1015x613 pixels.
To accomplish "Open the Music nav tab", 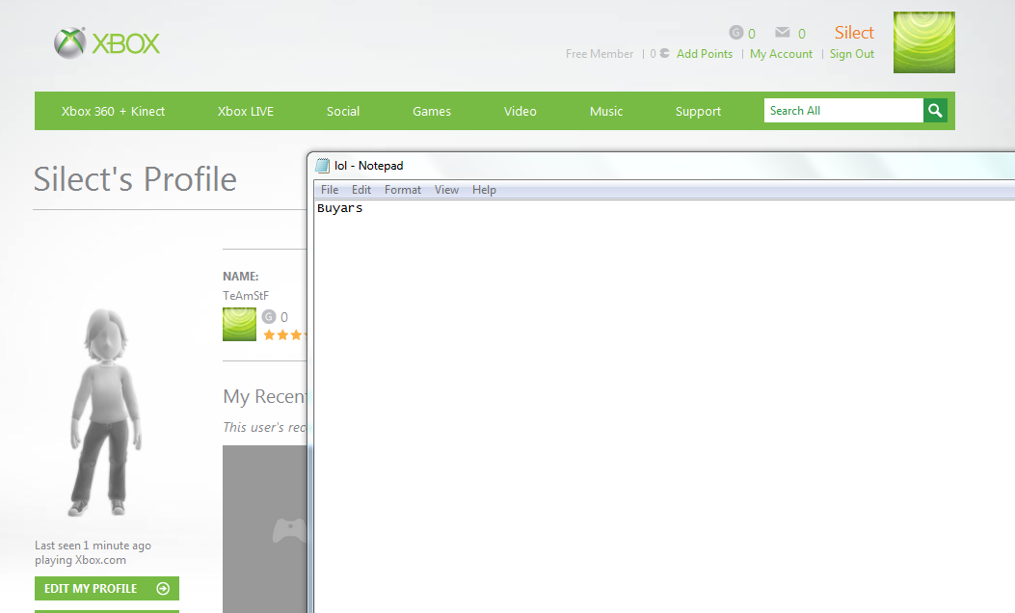I will coord(606,112).
